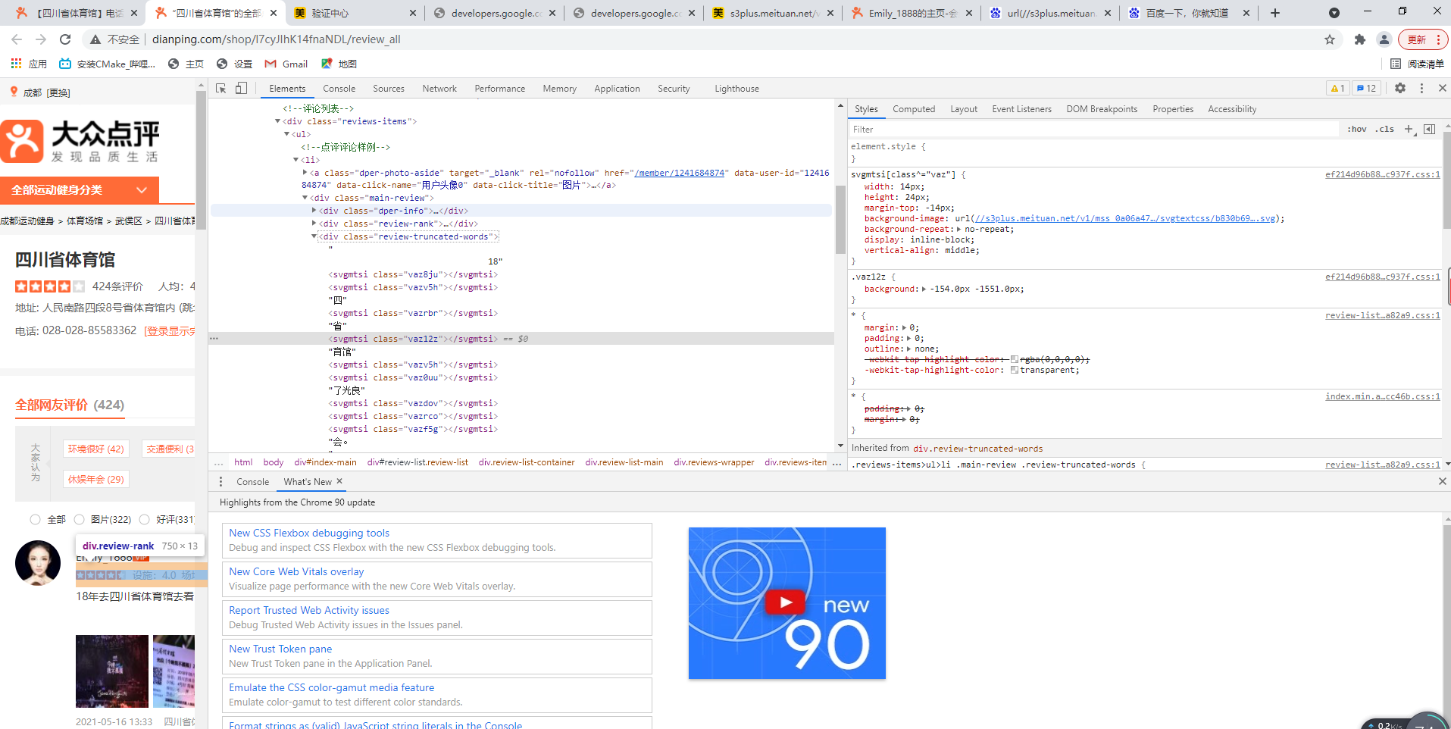Click the transparent color swatch
This screenshot has width=1451, height=729.
click(1014, 371)
